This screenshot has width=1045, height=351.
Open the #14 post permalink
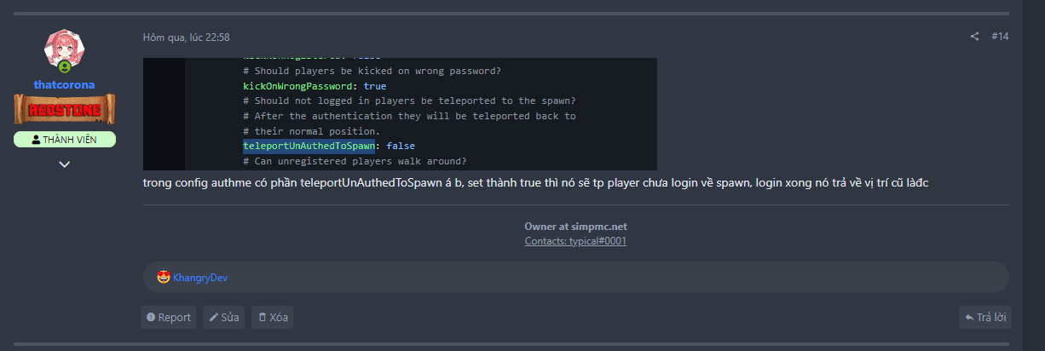(1000, 37)
